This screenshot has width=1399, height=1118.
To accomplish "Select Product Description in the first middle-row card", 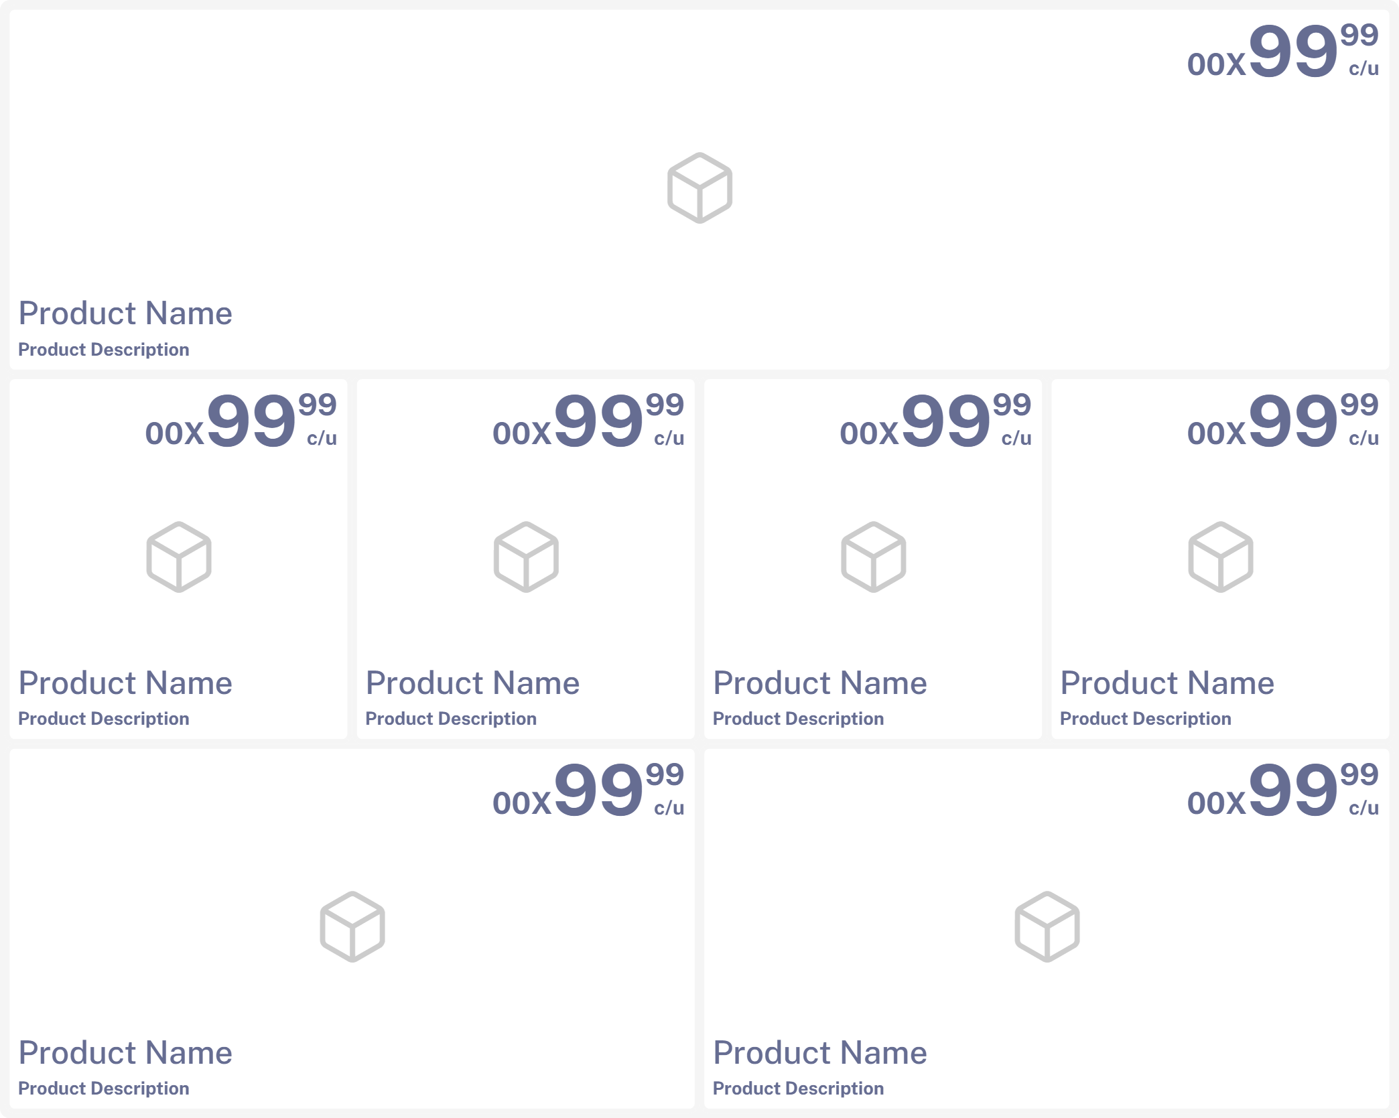I will point(104,719).
